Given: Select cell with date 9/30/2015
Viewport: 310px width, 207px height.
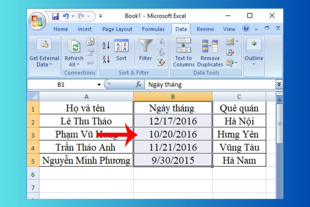Looking at the screenshot, I should coord(173,160).
